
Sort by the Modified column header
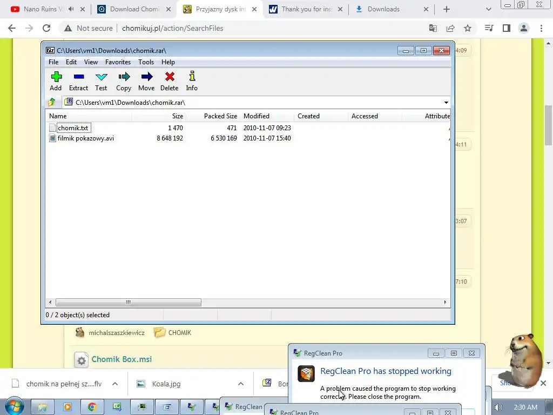pos(267,116)
